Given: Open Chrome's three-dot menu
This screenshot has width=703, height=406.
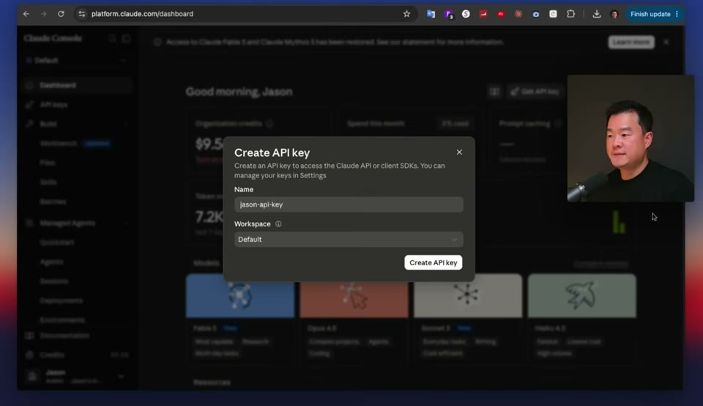Looking at the screenshot, I should coord(677,14).
